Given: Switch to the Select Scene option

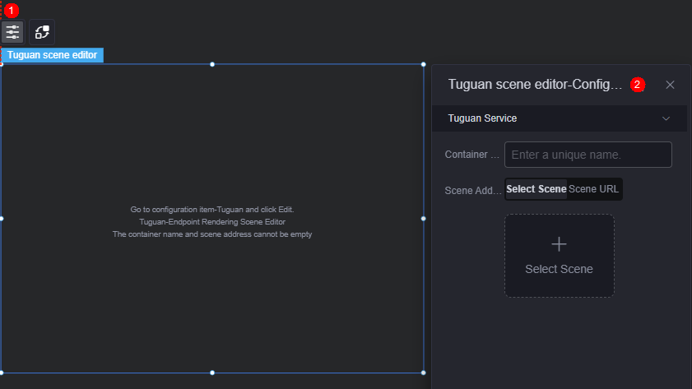Looking at the screenshot, I should pos(536,189).
